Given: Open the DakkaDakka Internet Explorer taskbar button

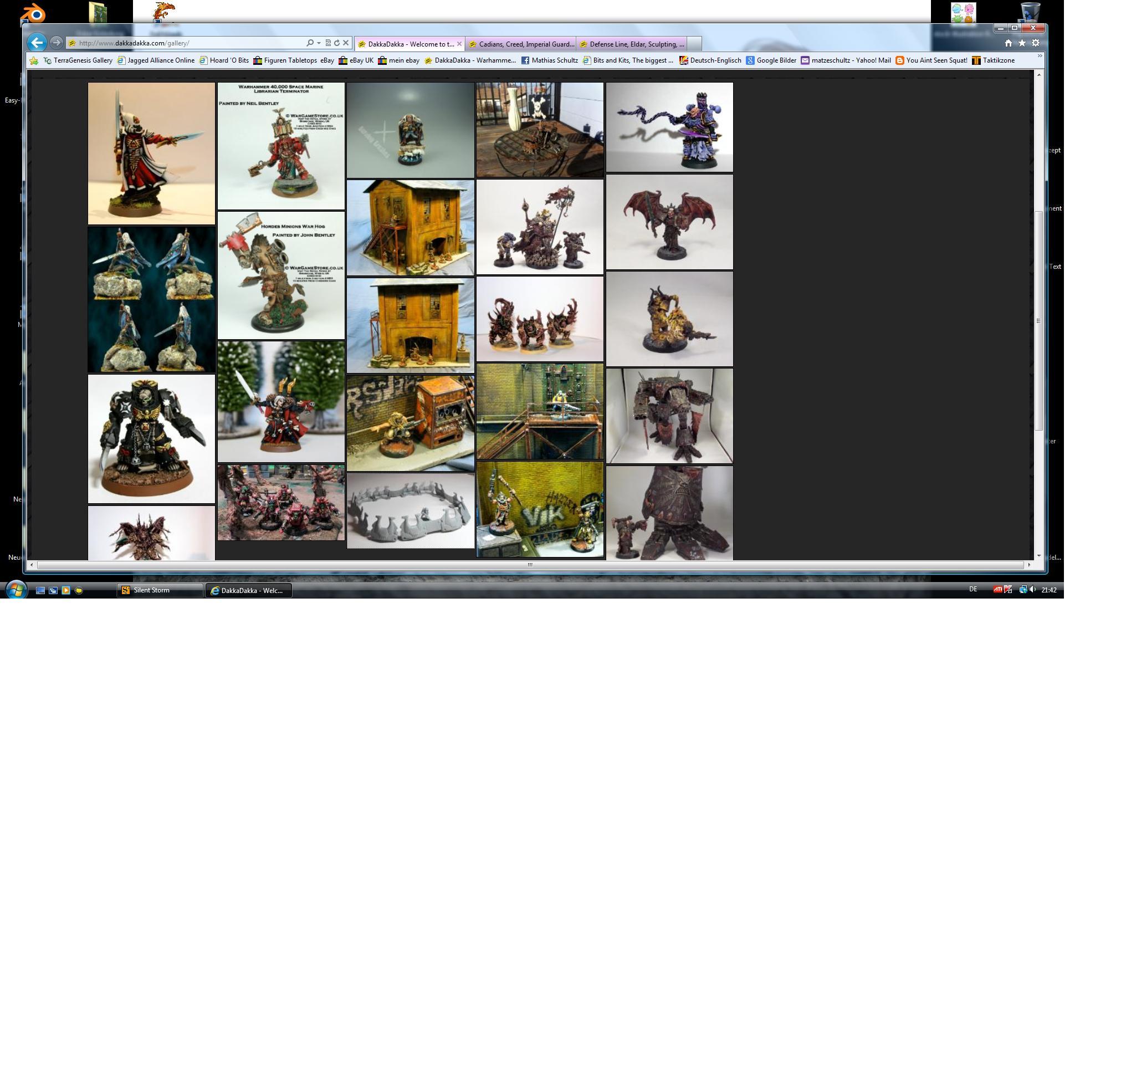Looking at the screenshot, I should (x=249, y=591).
